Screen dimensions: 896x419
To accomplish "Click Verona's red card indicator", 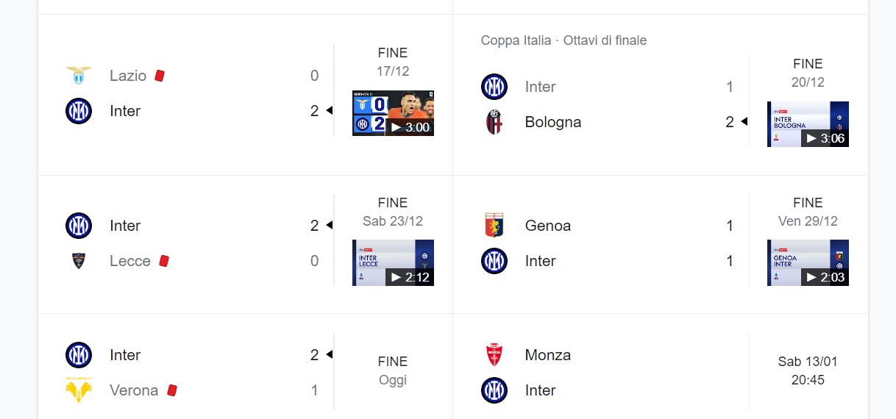I will pyautogui.click(x=172, y=390).
